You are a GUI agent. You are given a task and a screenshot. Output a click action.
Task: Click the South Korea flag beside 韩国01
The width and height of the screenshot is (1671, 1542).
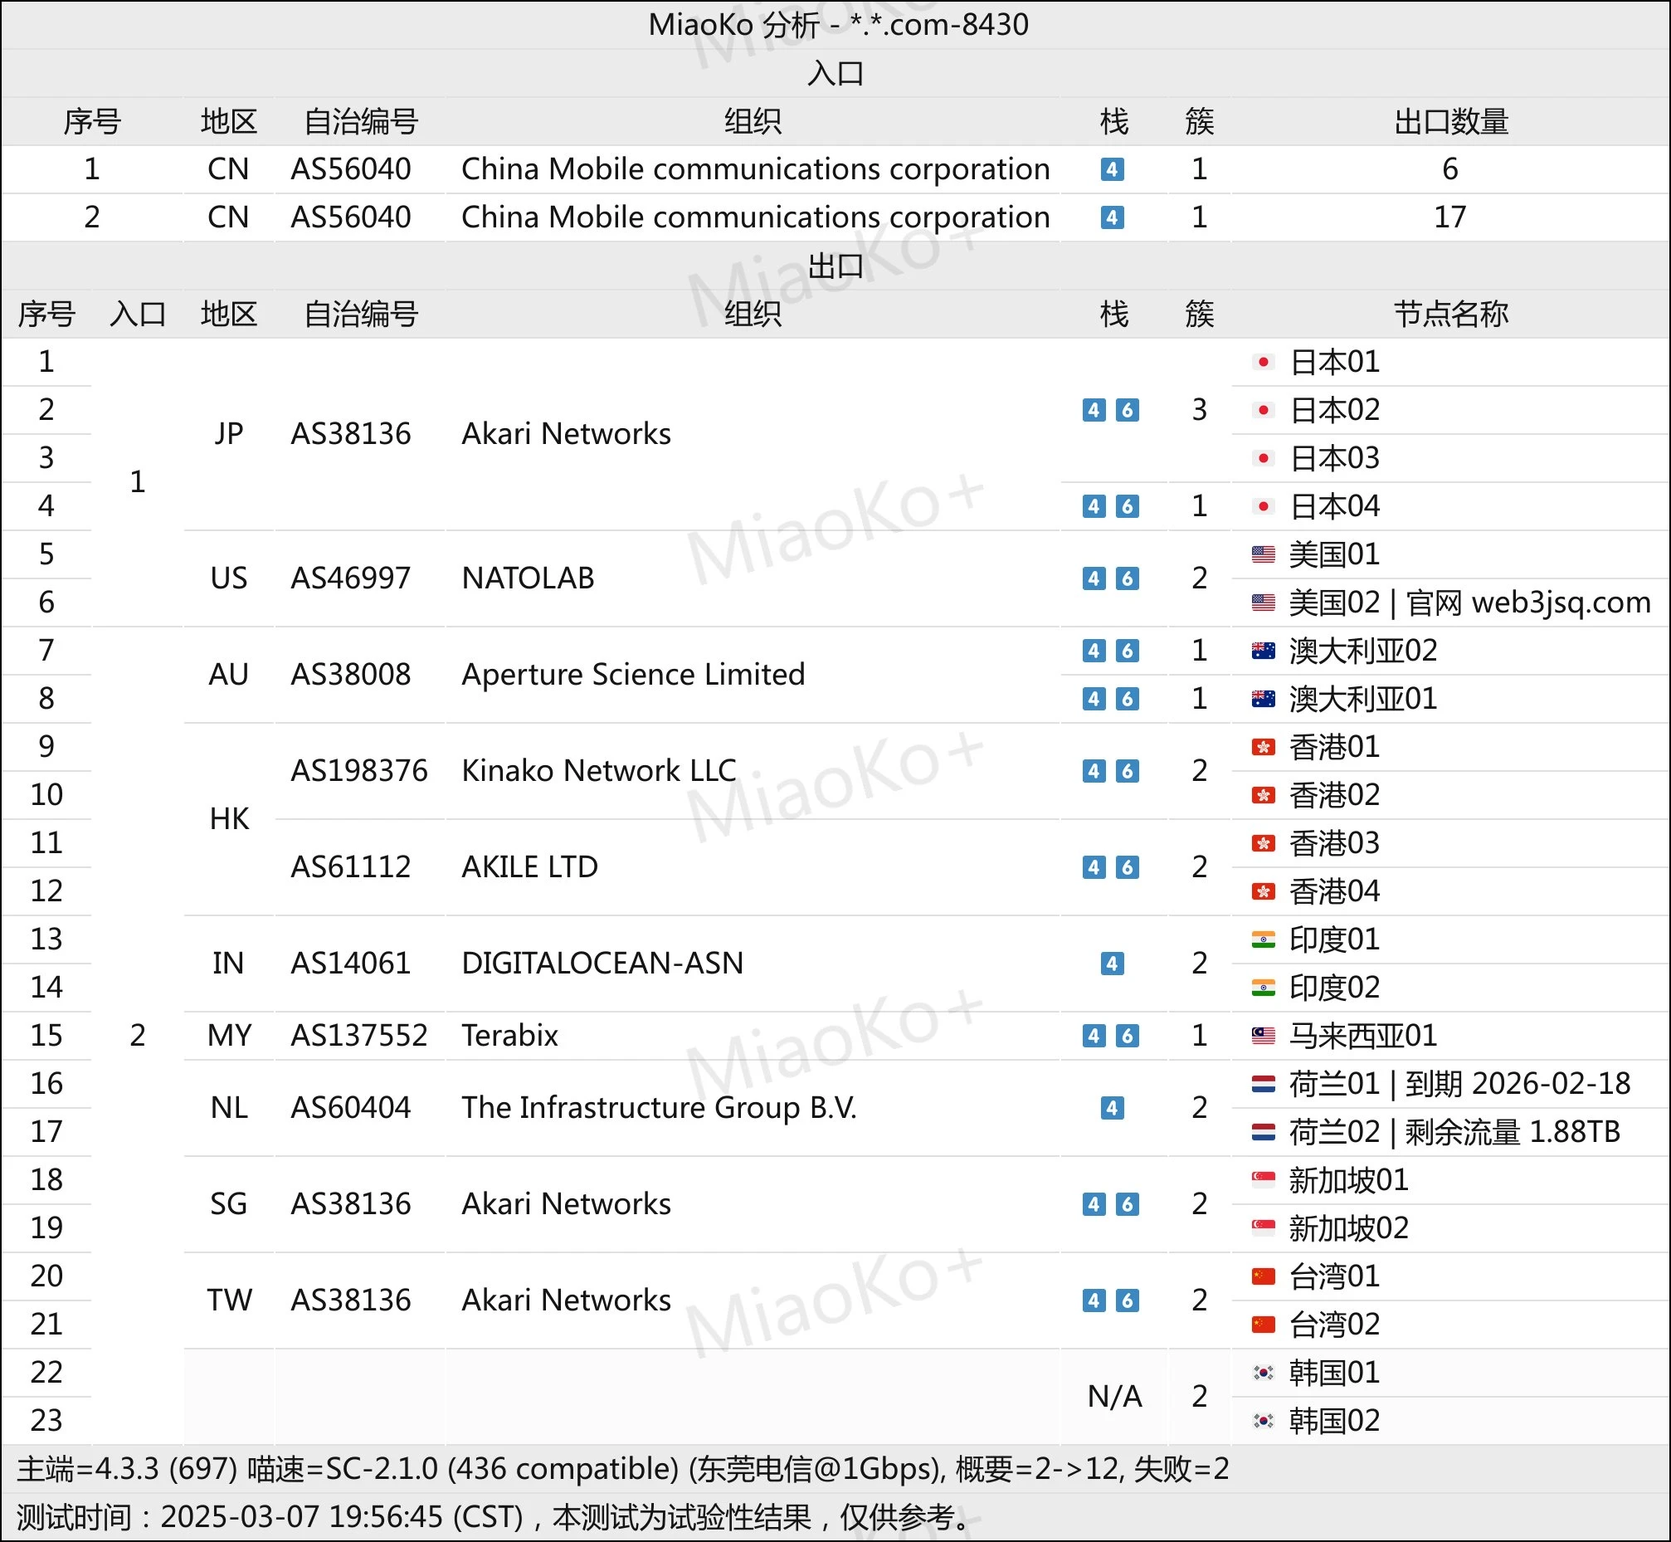point(1263,1373)
